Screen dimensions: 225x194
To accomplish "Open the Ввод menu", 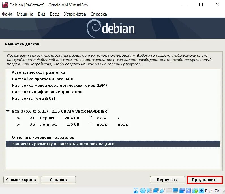I will click(x=55, y=14).
